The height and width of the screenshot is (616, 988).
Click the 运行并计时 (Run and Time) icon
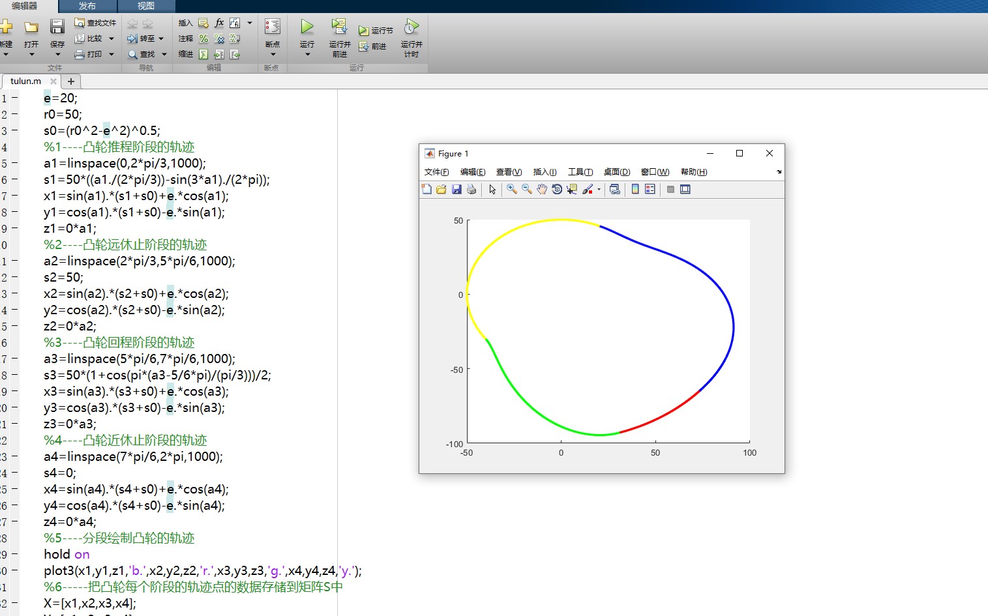click(412, 26)
